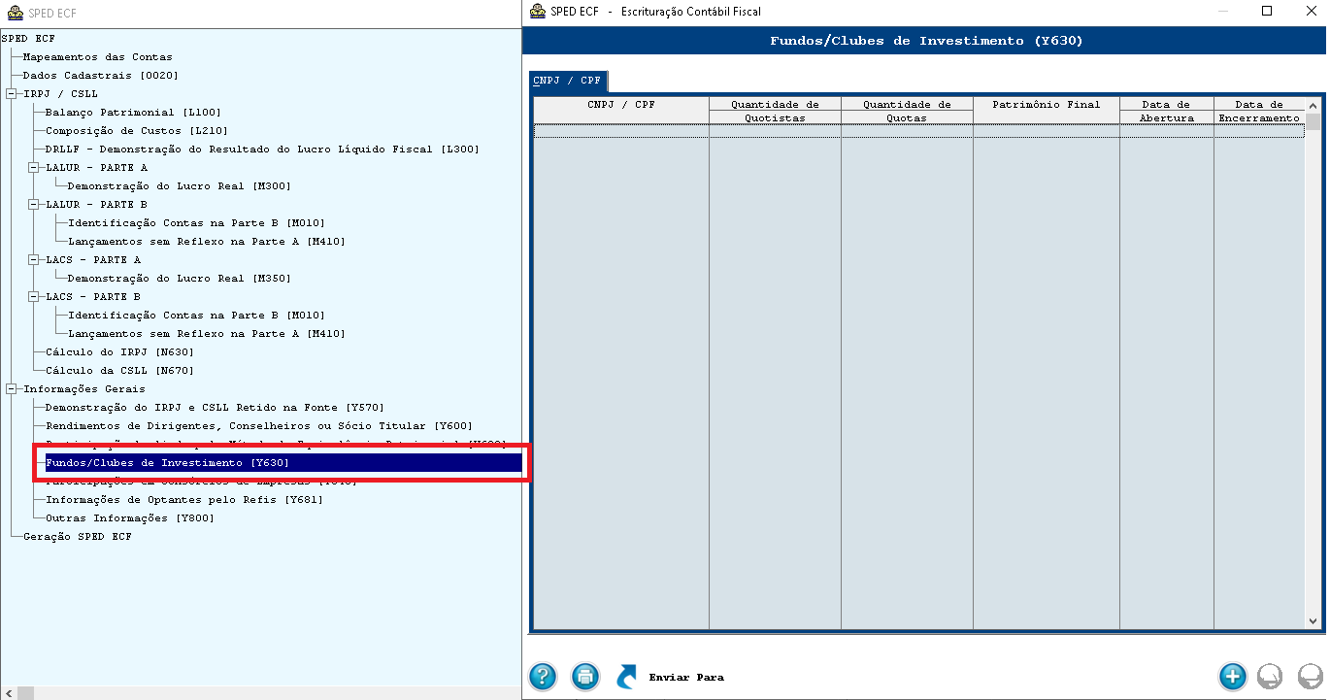Select Identificação Contas na Parte B under LACS
This screenshot has height=700, width=1330.
[196, 316]
